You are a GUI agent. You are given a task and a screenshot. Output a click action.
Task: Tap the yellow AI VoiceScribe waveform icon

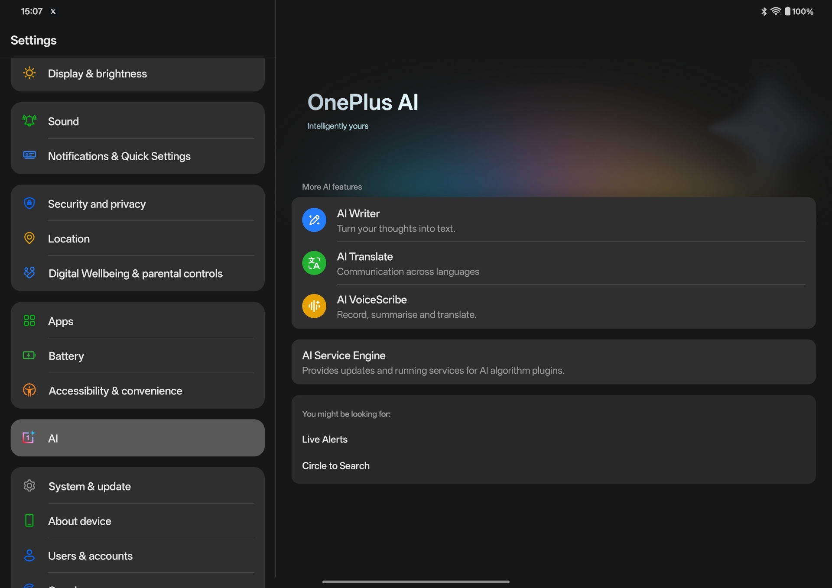[x=314, y=306]
